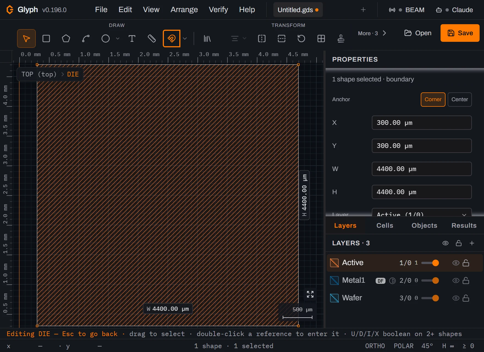Screen dimensions: 484x352
Task: Expand More · 3 tools chevron
Action: pos(384,33)
